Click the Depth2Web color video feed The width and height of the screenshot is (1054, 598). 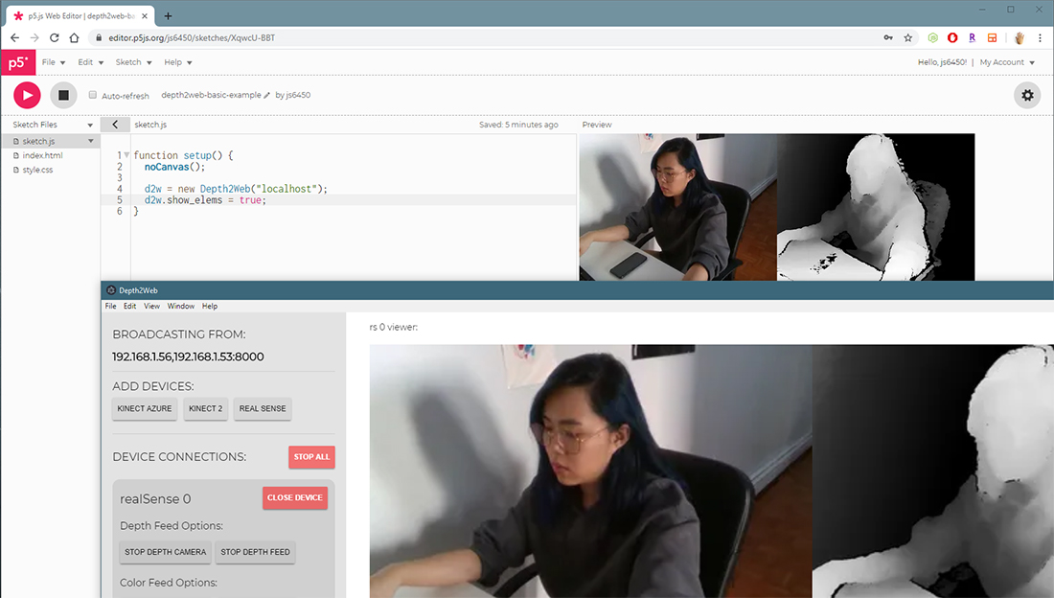(x=591, y=471)
